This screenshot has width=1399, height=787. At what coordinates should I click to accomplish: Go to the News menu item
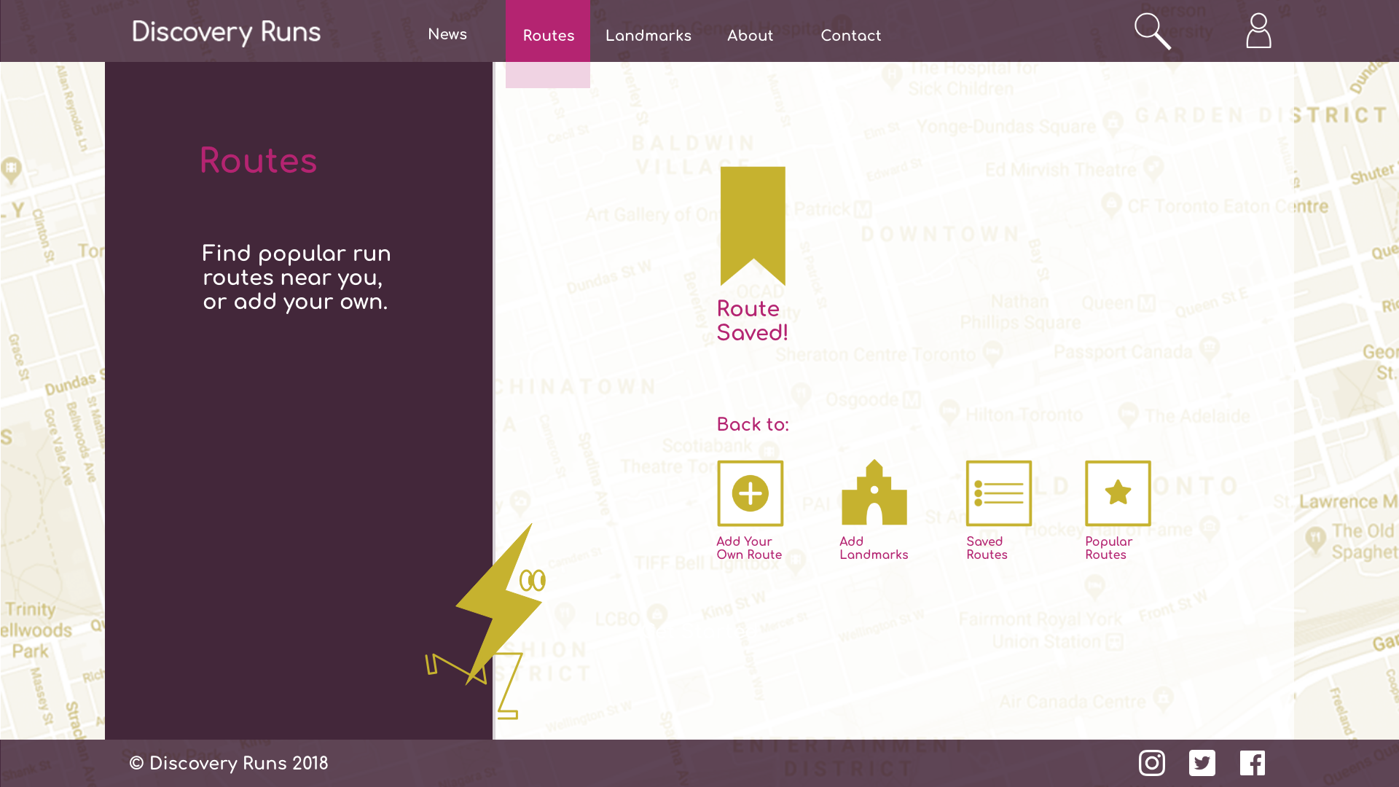click(x=447, y=34)
